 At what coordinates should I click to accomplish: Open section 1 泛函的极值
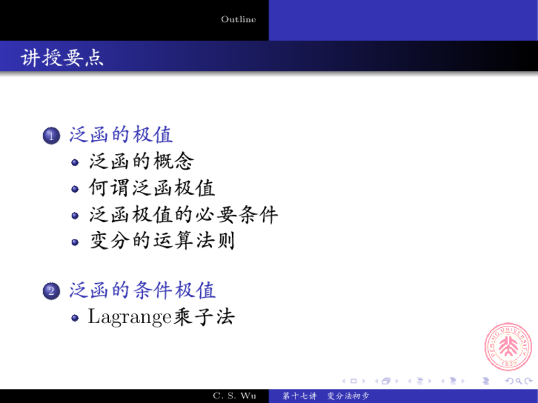121,135
